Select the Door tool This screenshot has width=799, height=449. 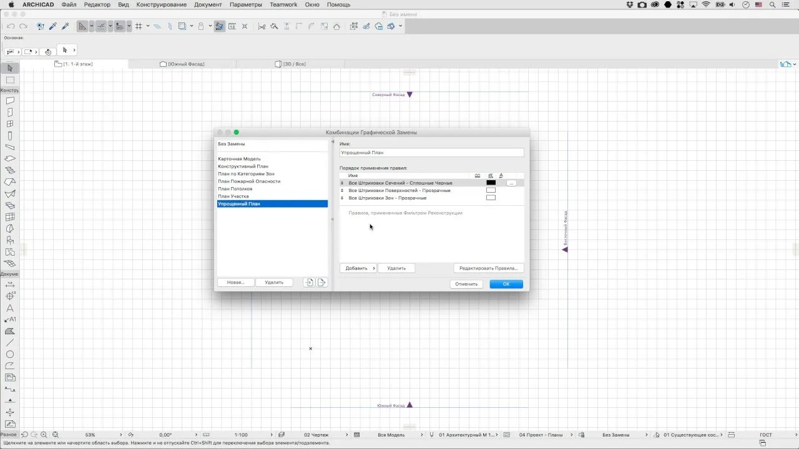click(x=10, y=112)
